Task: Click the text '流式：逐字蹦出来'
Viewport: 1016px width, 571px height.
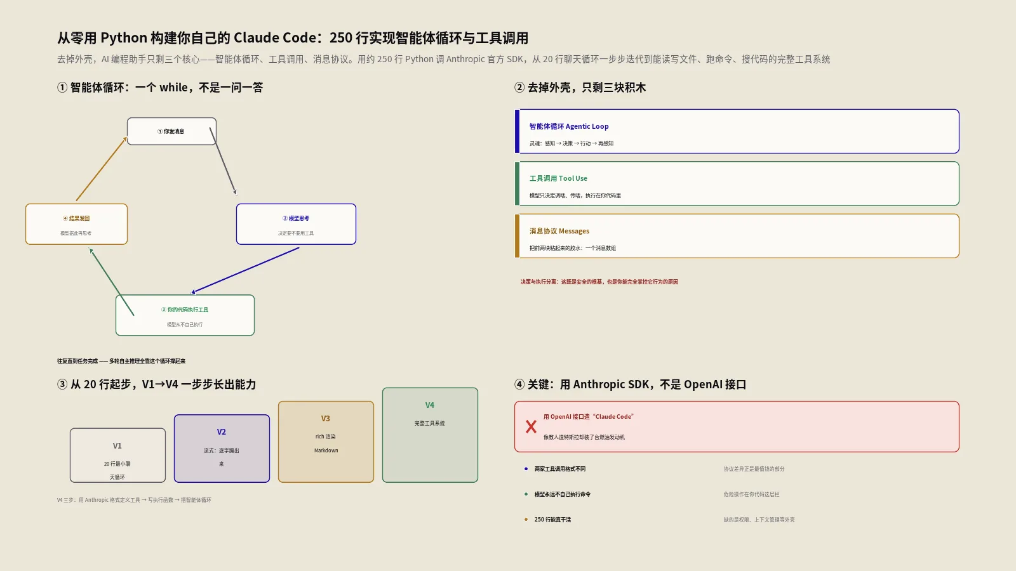Action: tap(222, 457)
